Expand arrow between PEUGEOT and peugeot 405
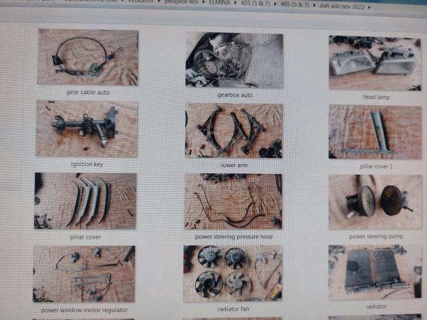This screenshot has width=427, height=320. [159, 1]
